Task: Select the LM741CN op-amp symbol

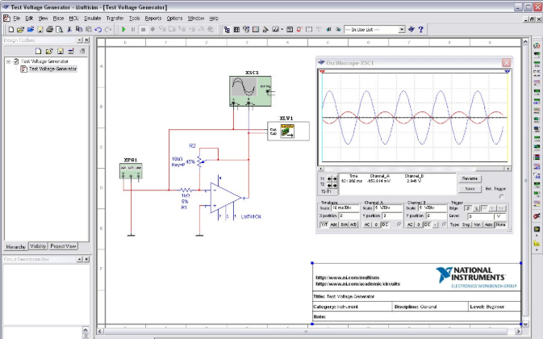Action: tap(225, 198)
